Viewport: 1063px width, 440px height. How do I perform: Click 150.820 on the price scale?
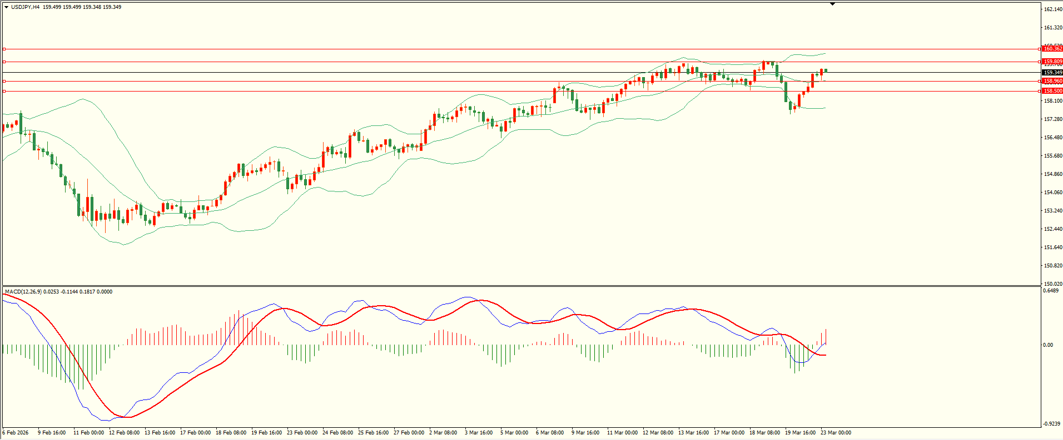pyautogui.click(x=1052, y=266)
